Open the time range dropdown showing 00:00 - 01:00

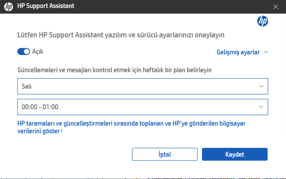click(142, 107)
